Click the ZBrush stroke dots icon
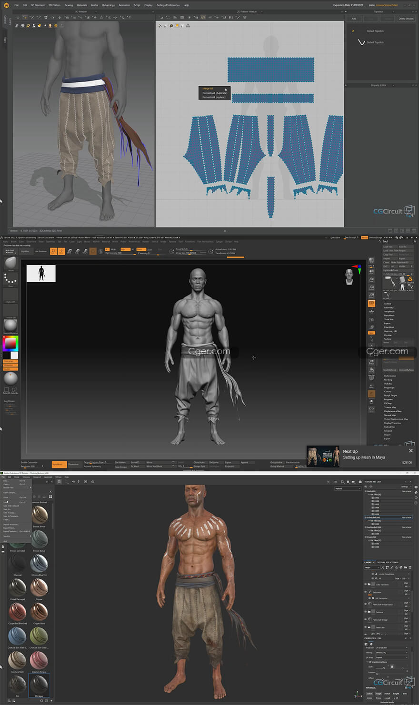The height and width of the screenshot is (705, 419). [10, 279]
